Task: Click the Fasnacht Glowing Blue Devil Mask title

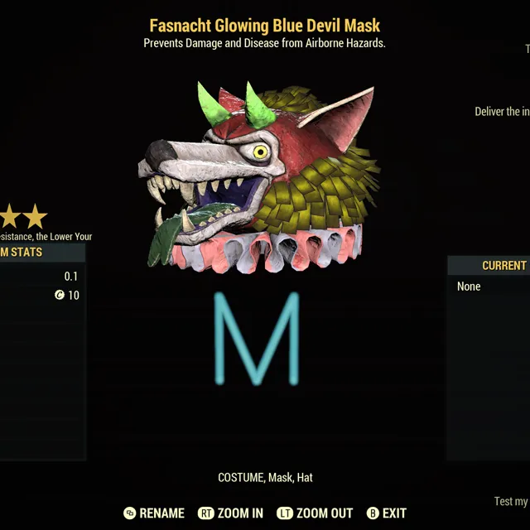Action: coord(265,26)
